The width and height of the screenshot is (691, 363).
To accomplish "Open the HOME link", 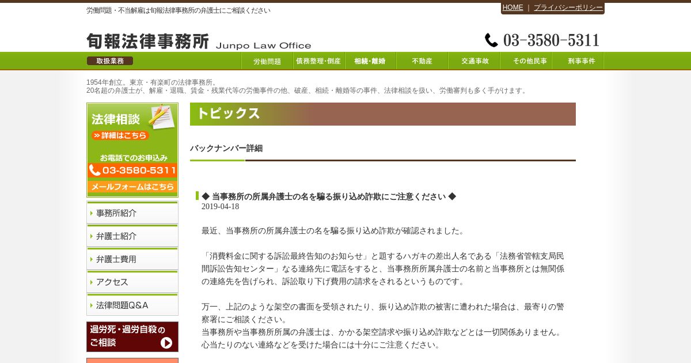I will (x=512, y=7).
